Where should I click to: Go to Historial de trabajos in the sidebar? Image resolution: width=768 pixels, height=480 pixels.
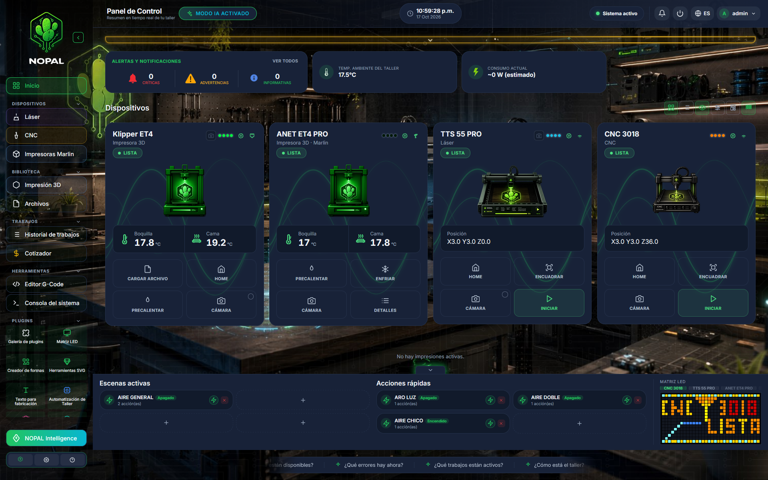(x=46, y=235)
